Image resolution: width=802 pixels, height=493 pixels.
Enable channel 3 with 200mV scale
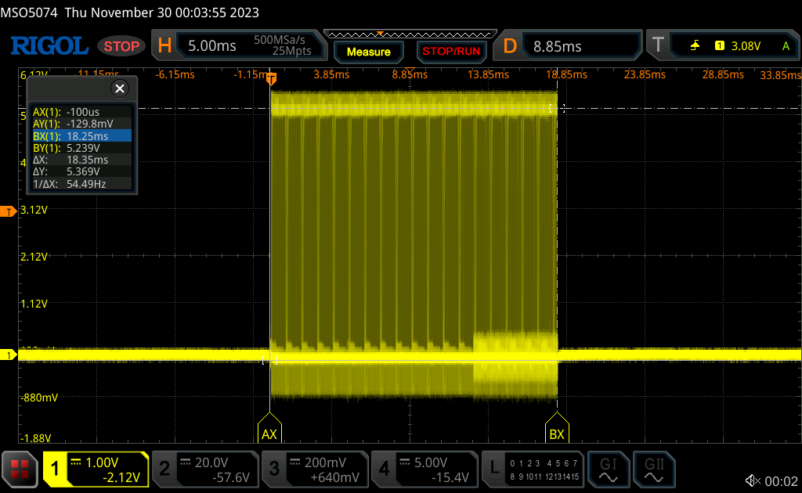pyautogui.click(x=314, y=470)
